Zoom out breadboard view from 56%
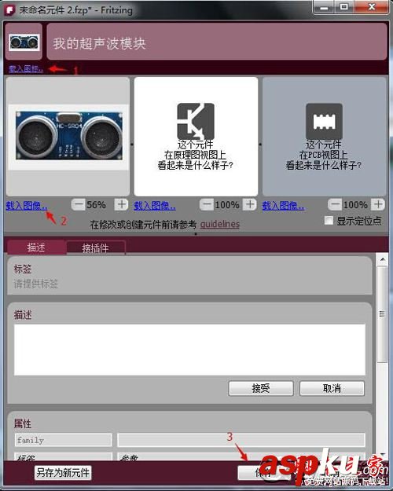 point(79,204)
